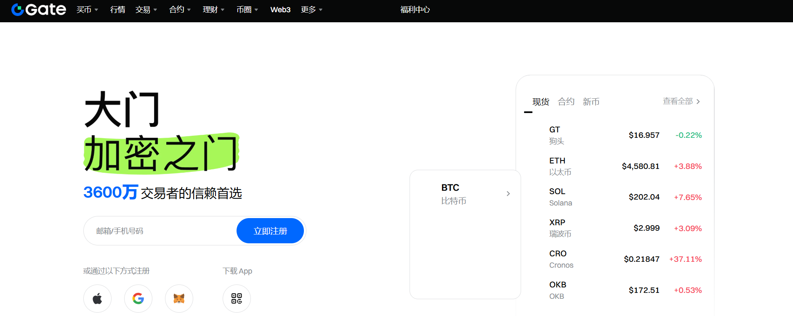Screen dimensions: 793x316
Task: Select the CRO Cronos row
Action: 615,259
